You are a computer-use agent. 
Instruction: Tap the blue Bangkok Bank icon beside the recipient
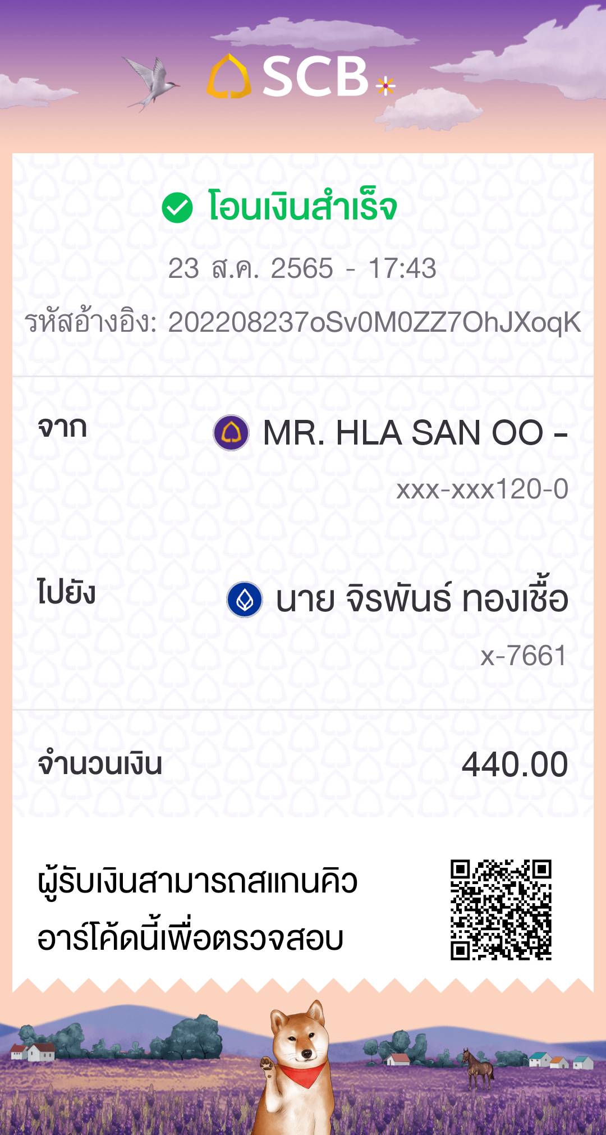[245, 599]
